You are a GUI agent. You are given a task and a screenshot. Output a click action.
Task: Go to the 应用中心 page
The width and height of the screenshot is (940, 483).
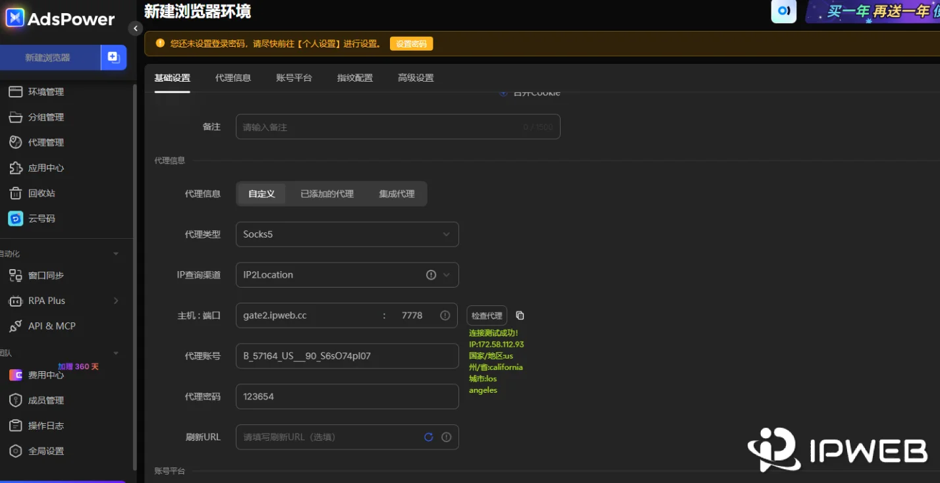(45, 168)
